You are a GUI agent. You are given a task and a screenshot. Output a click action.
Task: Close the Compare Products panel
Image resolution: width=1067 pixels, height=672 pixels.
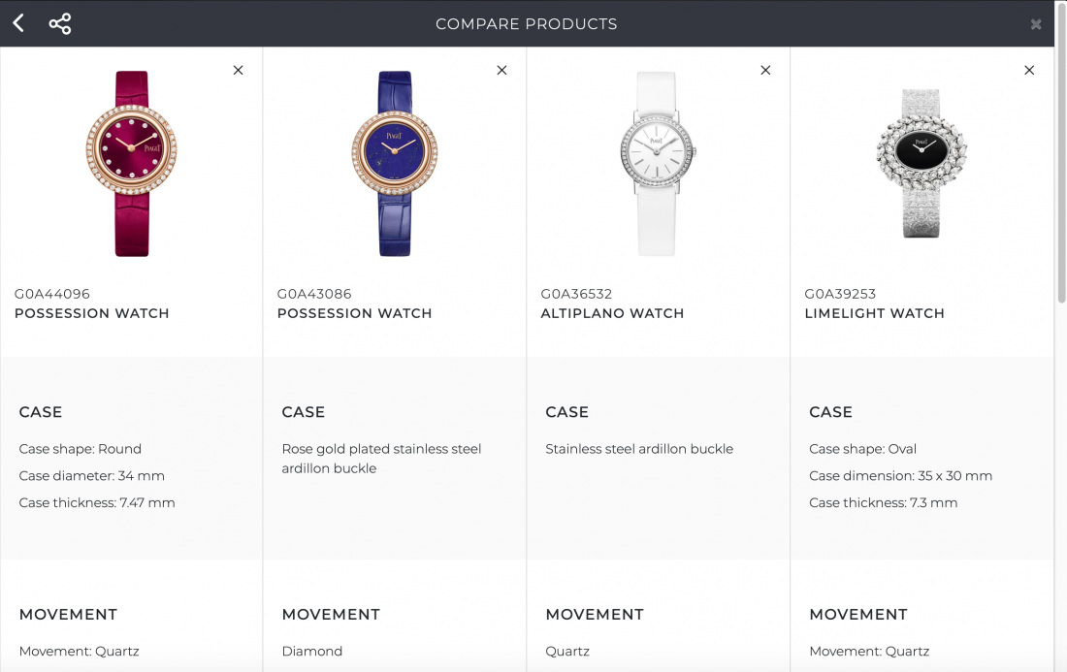(1036, 24)
